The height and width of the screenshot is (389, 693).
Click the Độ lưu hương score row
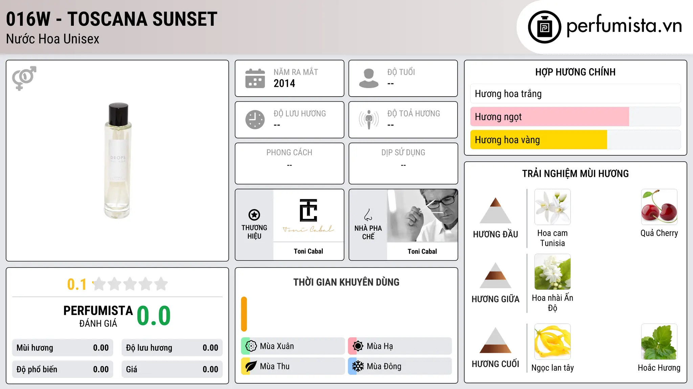coord(172,348)
